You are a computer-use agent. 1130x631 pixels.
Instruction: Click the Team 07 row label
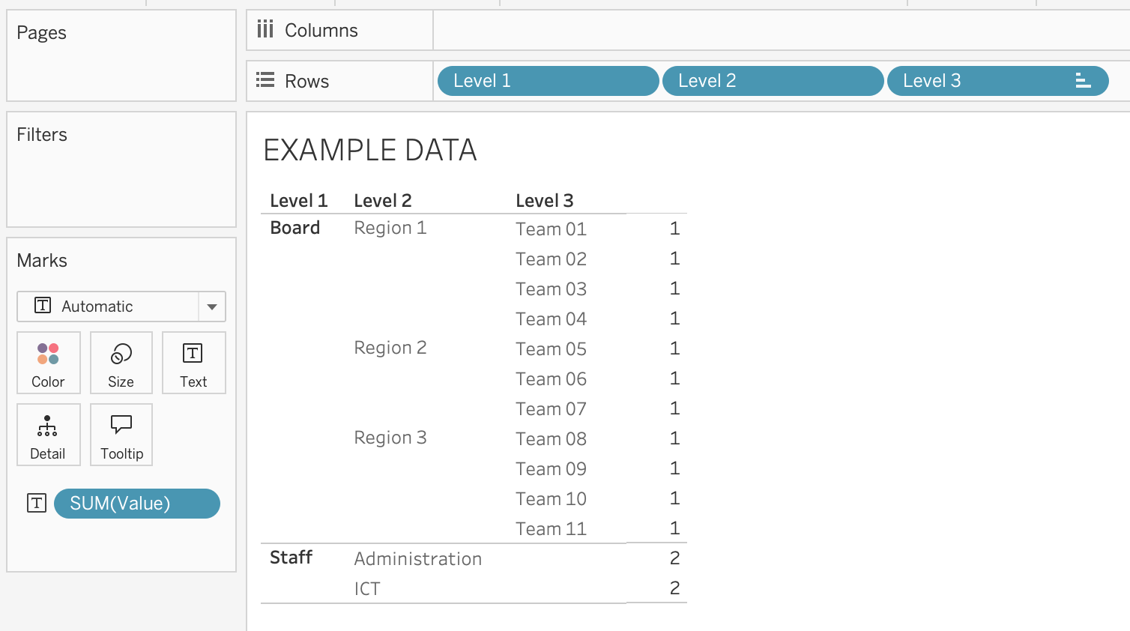pos(551,409)
